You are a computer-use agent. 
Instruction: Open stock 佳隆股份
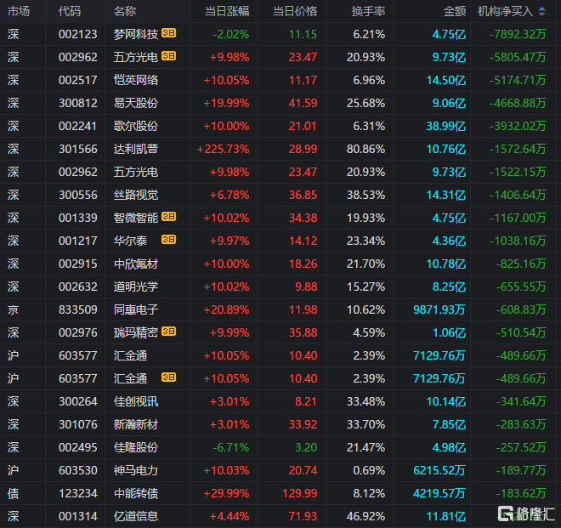(136, 447)
